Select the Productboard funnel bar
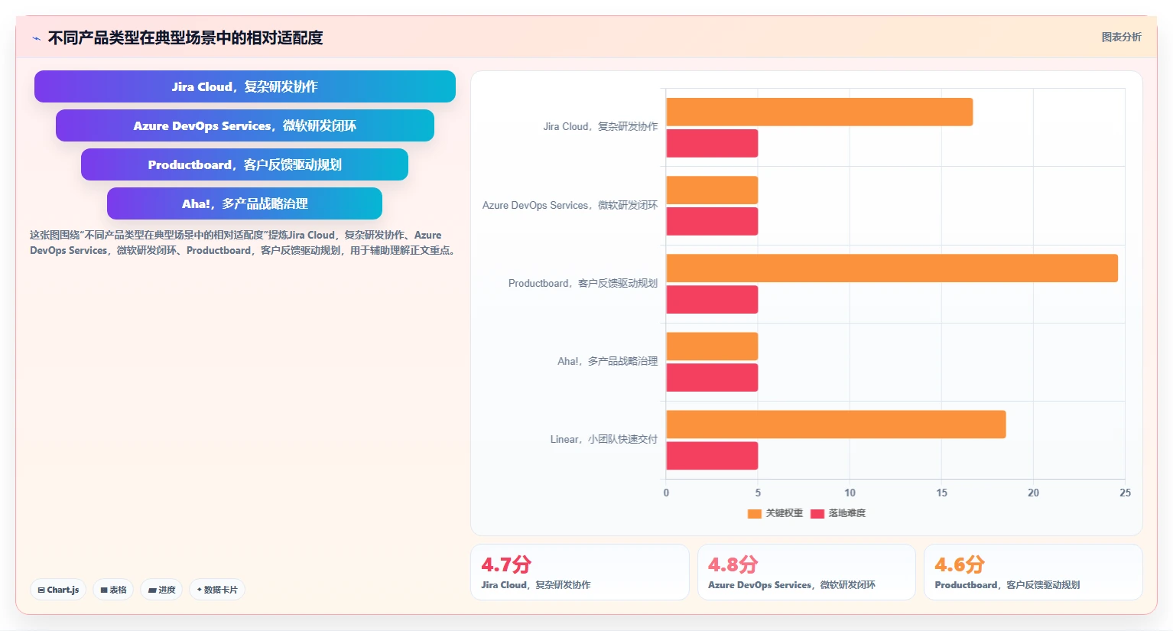Image resolution: width=1173 pixels, height=631 pixels. click(x=245, y=164)
